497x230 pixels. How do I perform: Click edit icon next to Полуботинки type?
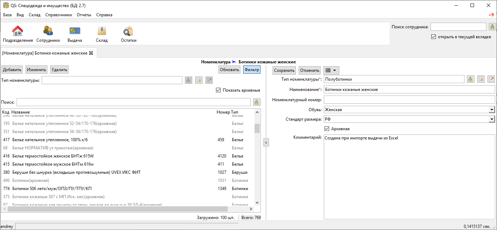[491, 79]
